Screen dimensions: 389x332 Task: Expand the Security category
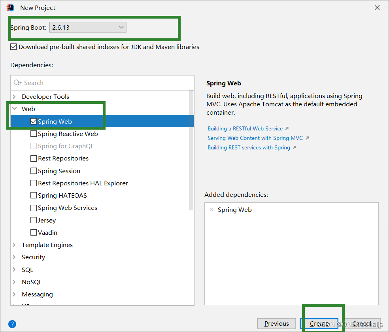[x=14, y=257]
